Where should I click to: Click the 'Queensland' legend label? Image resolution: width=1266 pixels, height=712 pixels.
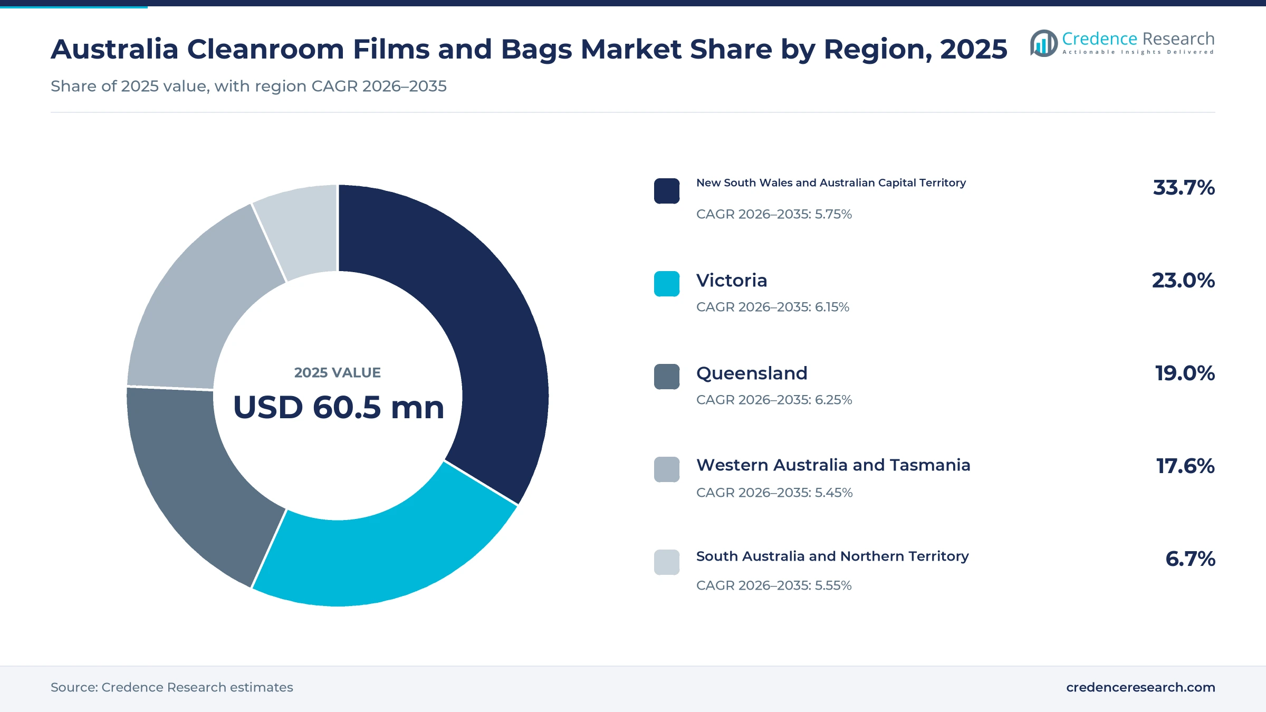click(x=752, y=373)
